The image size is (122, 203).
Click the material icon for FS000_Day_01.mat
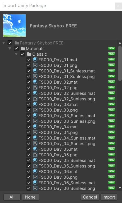tap(35, 60)
